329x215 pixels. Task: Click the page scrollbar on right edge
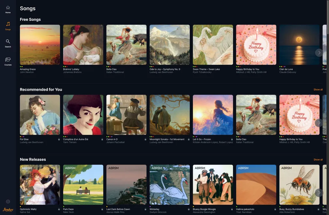[x=328, y=17]
